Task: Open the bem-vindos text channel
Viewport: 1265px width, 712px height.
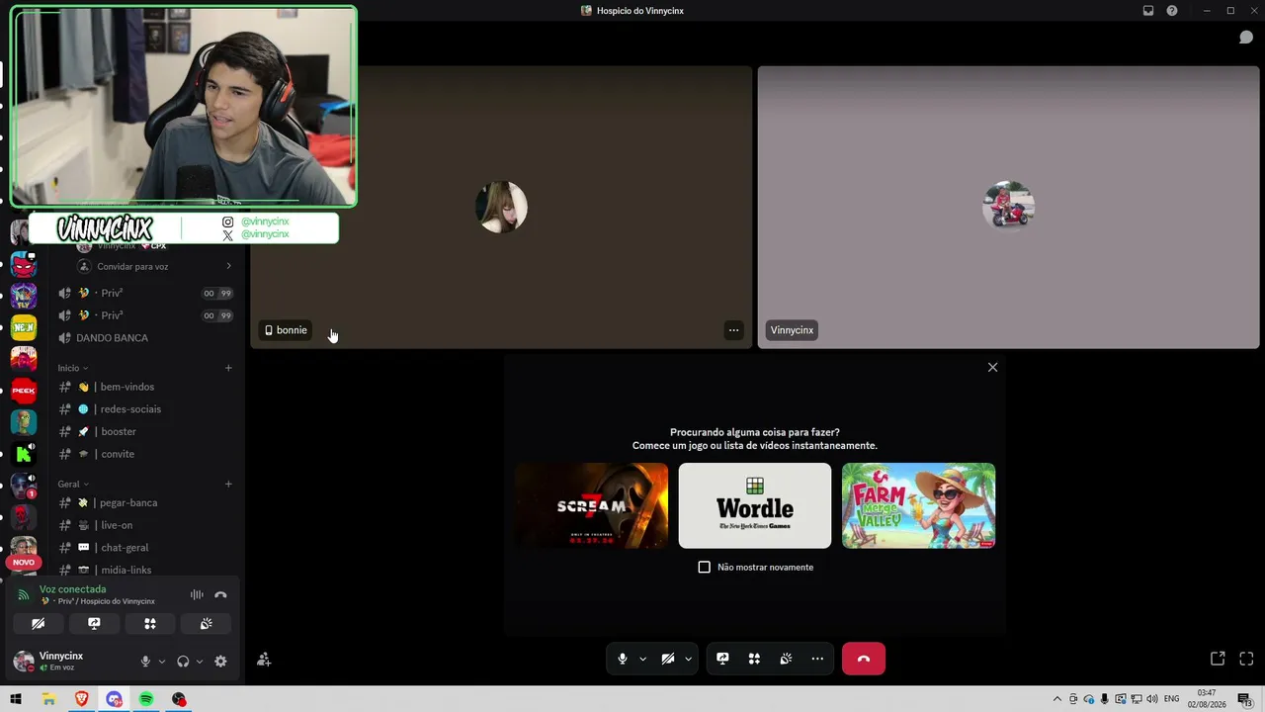Action: tap(144, 387)
